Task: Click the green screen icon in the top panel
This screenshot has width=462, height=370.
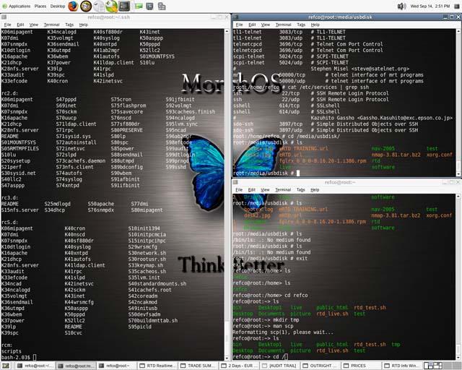Action: coord(139,6)
